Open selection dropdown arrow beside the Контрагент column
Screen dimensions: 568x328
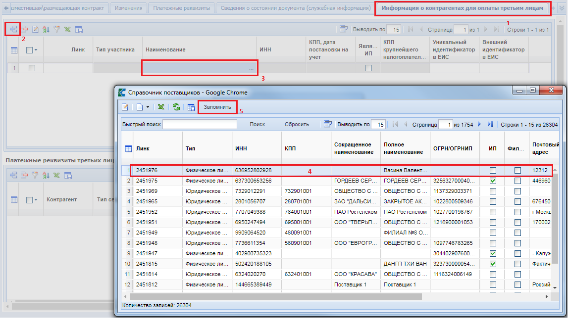click(x=36, y=199)
